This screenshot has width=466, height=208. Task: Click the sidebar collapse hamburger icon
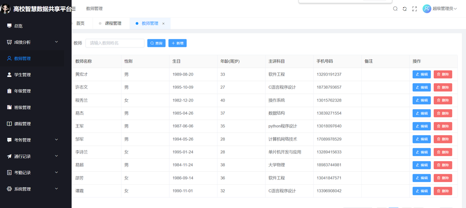(x=74, y=9)
